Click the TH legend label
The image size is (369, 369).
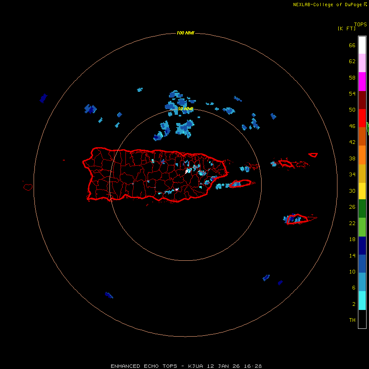tap(352, 320)
